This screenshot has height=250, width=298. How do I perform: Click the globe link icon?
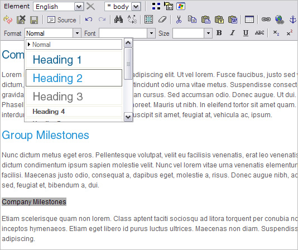(280, 20)
